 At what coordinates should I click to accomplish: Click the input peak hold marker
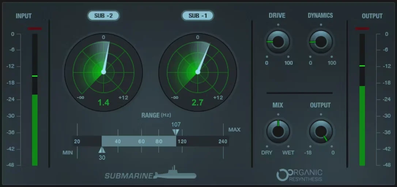point(35,76)
